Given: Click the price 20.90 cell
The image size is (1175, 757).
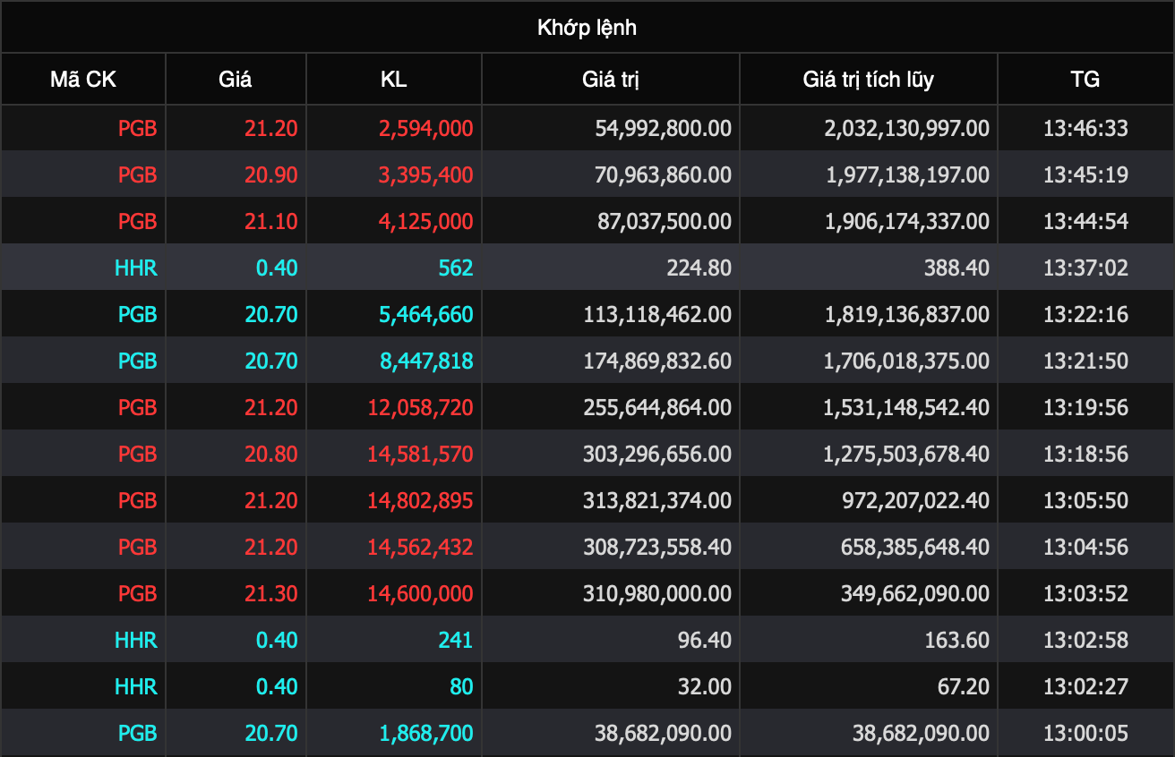Looking at the screenshot, I should pyautogui.click(x=270, y=174).
